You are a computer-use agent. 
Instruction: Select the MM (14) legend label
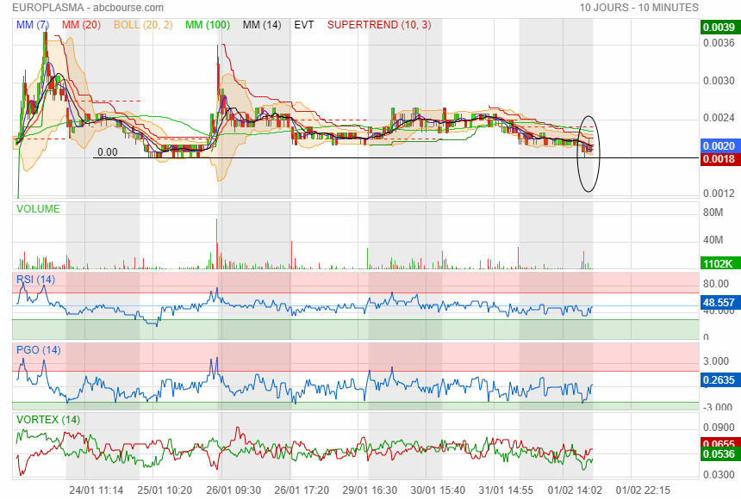[262, 25]
